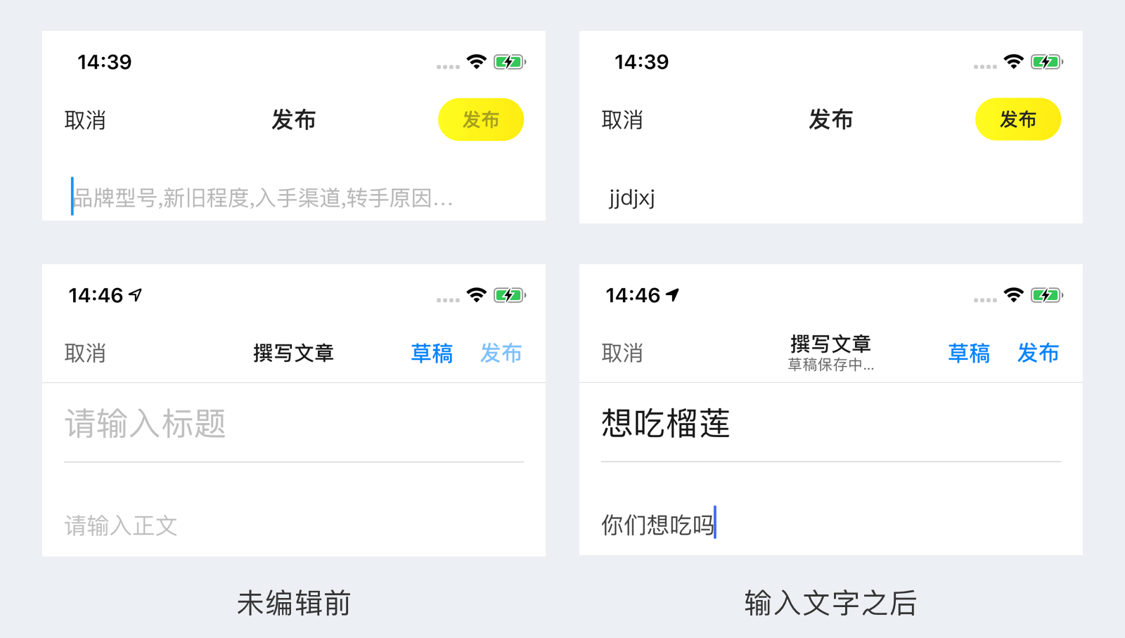Viewport: 1125px width, 638px height.
Task: Click the battery icon in the 请输入标题 screen
Action: coord(509,295)
